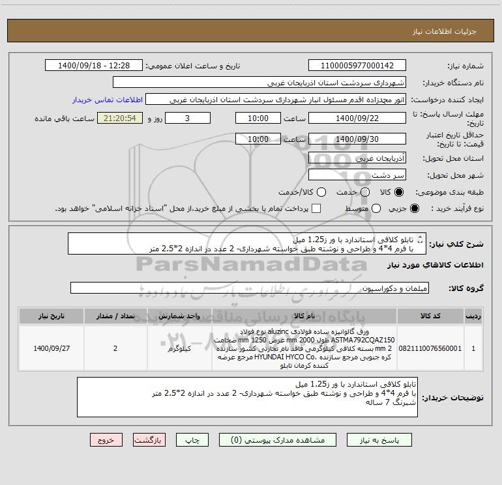Click the need number field 1100005977000142

click(x=357, y=65)
